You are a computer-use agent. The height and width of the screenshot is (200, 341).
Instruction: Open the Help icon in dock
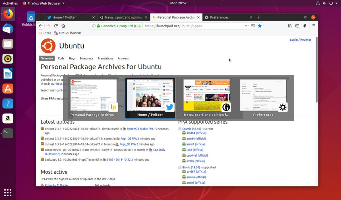point(8,104)
